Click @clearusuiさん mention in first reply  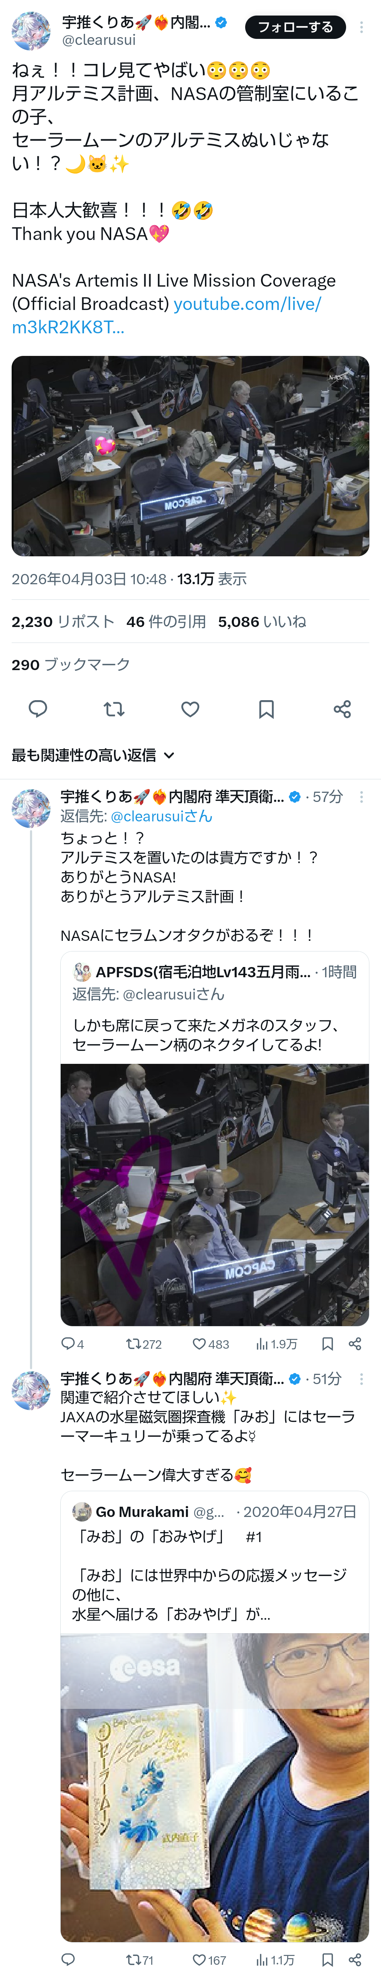point(161,816)
